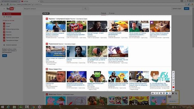Undo last annotation in Lightshot toolbar
Screen dimensions: 194x109
tap(173, 90)
